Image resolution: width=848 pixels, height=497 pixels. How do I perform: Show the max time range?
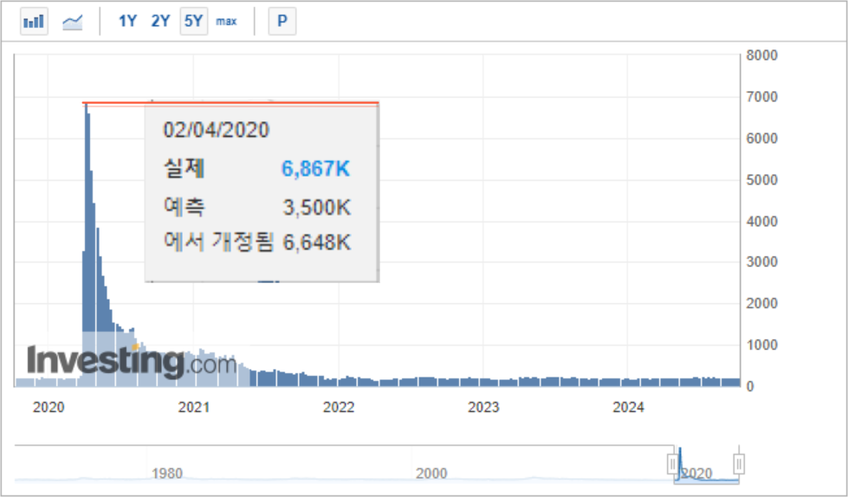pyautogui.click(x=226, y=22)
